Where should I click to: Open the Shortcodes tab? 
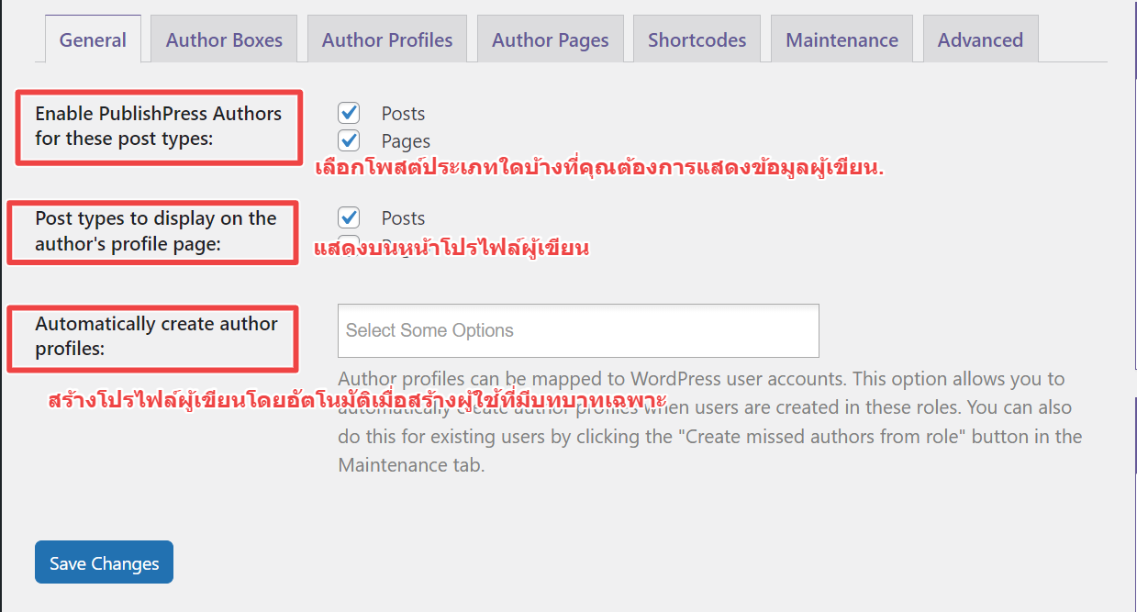697,39
